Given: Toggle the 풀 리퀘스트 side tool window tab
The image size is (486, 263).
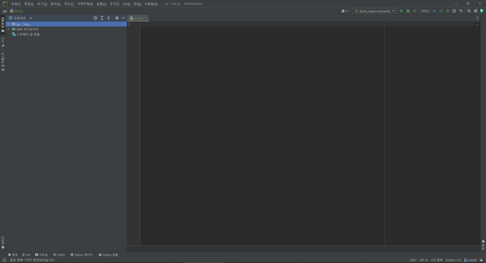Looking at the screenshot, I should pos(3,62).
